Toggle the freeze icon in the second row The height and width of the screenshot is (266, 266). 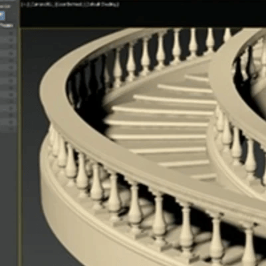(11, 40)
